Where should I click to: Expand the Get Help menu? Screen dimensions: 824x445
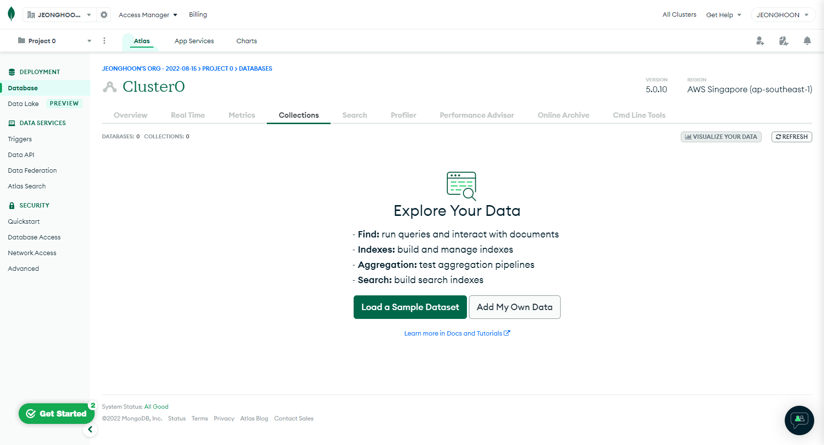pyautogui.click(x=723, y=15)
